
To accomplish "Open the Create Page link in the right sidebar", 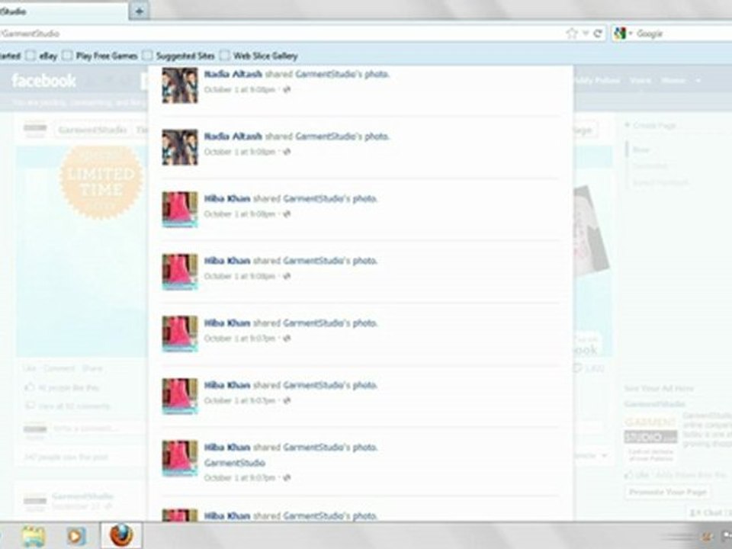I will pyautogui.click(x=654, y=125).
